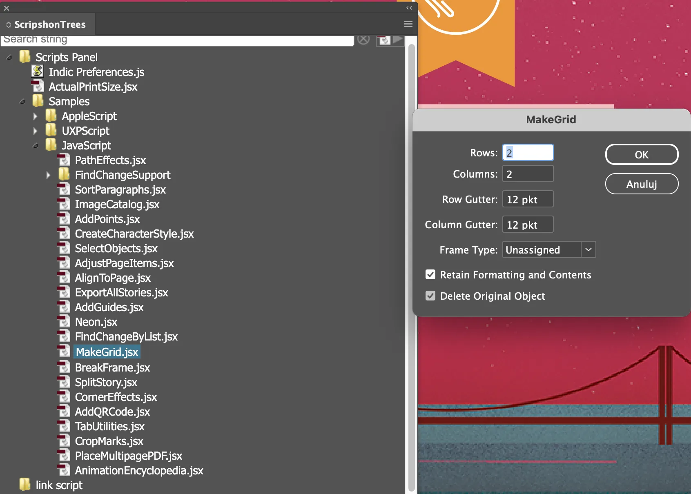Click the ActualPrintSize.jsx file icon

[38, 87]
